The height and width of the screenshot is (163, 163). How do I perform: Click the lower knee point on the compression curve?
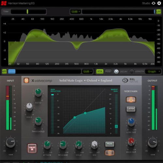pyautogui.click(x=75, y=117)
